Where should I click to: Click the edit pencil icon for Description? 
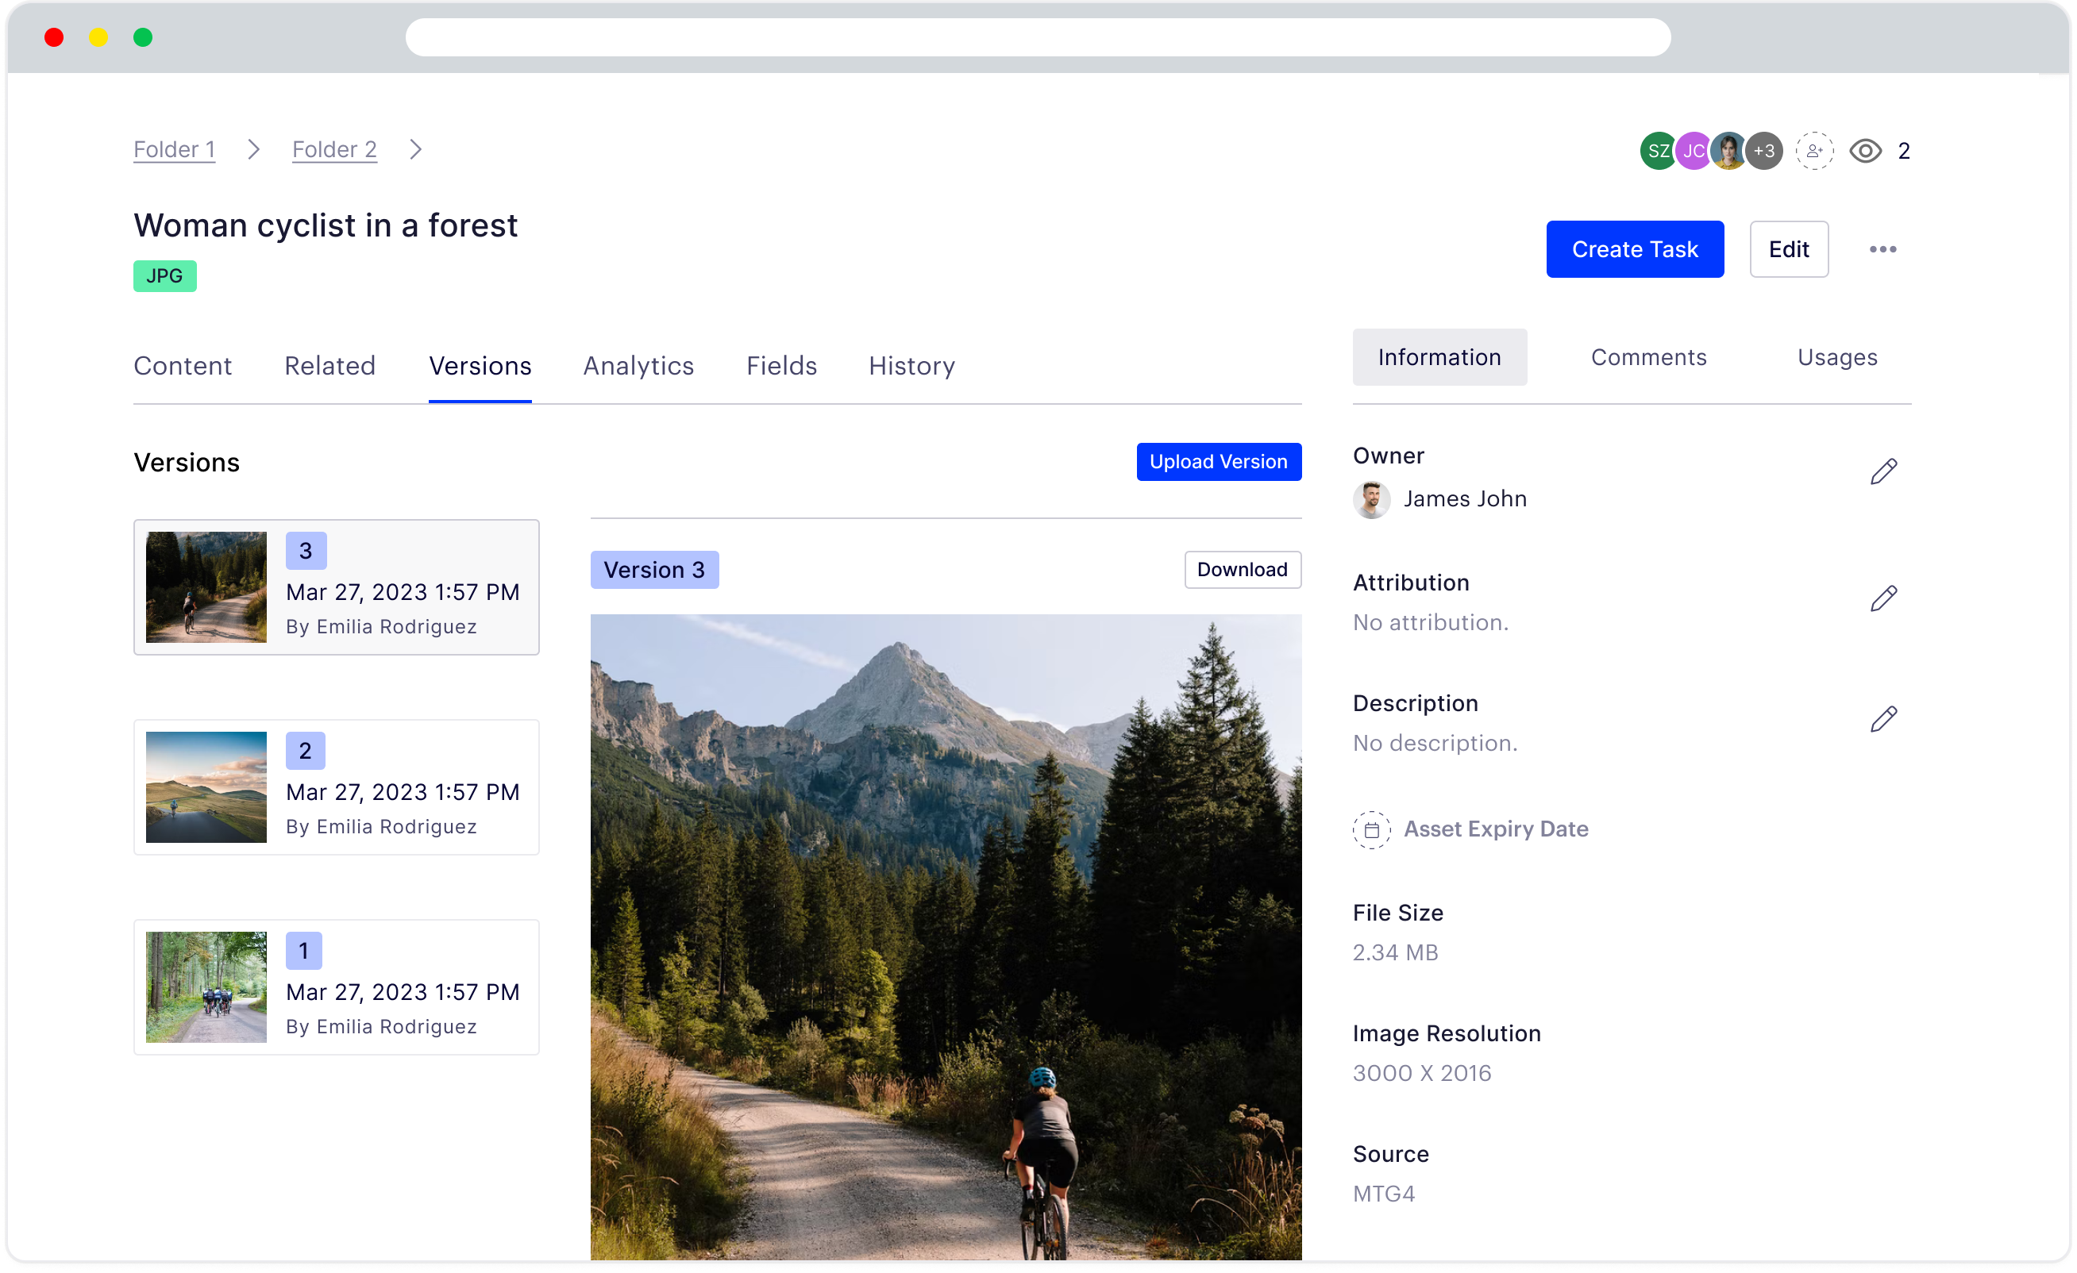1886,718
